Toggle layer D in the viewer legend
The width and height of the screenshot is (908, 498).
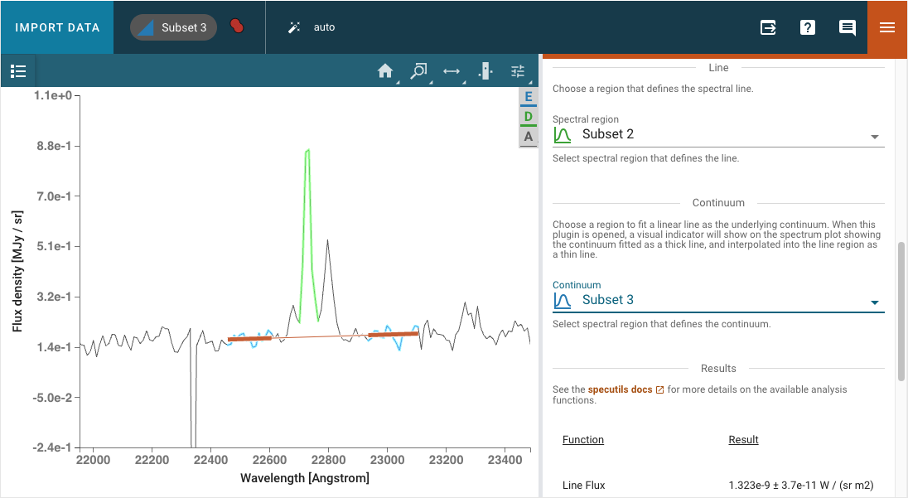point(528,117)
